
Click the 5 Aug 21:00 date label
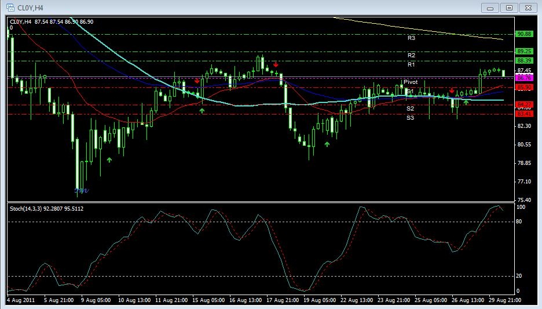(58, 300)
